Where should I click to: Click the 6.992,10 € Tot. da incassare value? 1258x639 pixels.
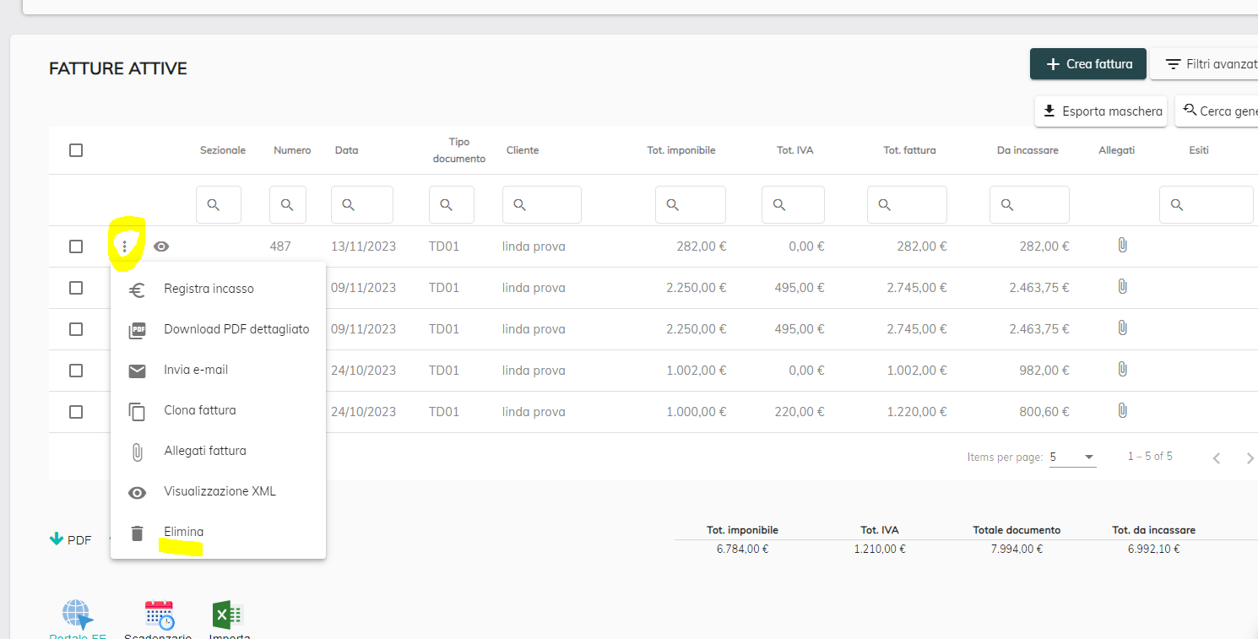click(x=1153, y=549)
